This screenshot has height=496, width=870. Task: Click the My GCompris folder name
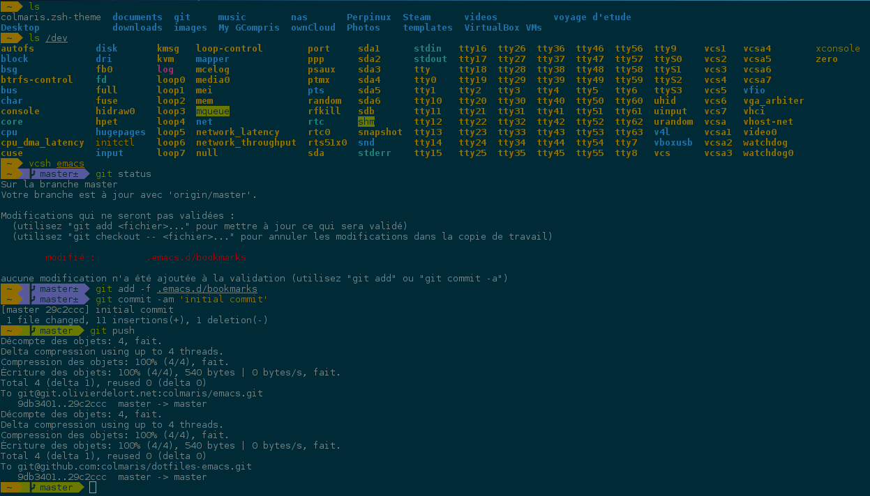click(248, 28)
